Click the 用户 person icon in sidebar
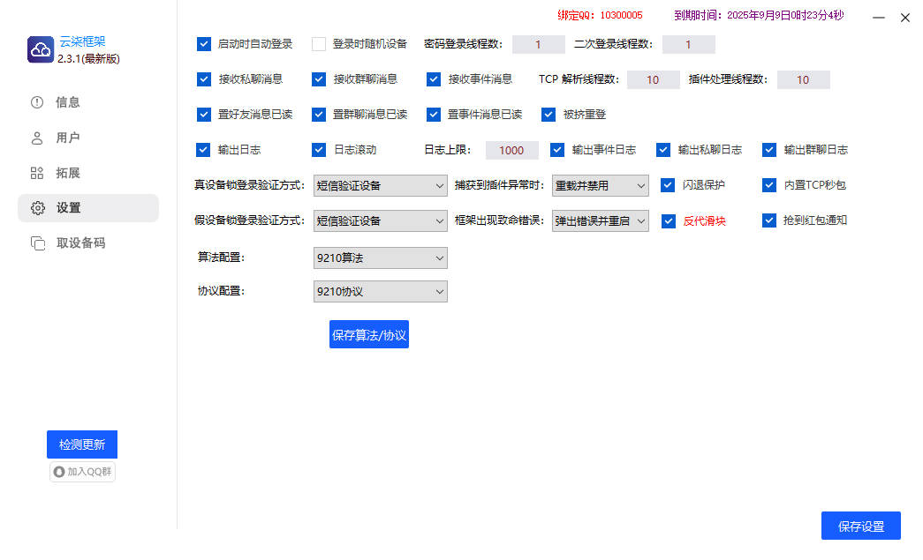 point(37,138)
